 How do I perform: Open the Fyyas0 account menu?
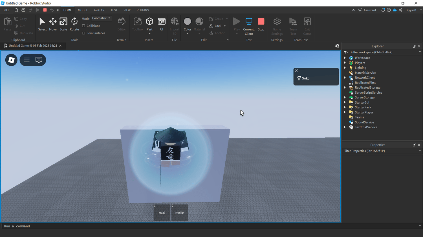click(x=414, y=10)
